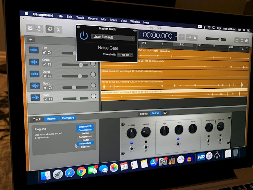Open the File menu

pyautogui.click(x=60, y=16)
